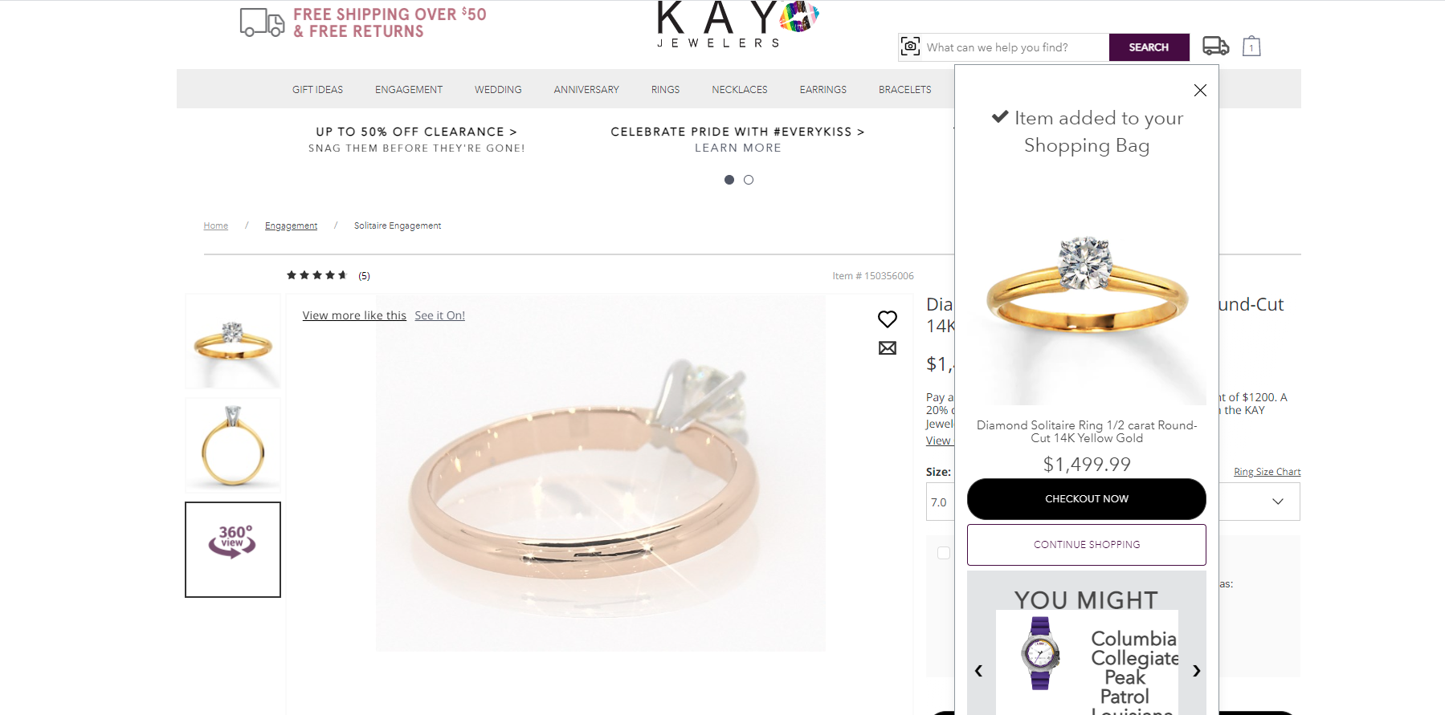Click the search input field

pos(1015,47)
